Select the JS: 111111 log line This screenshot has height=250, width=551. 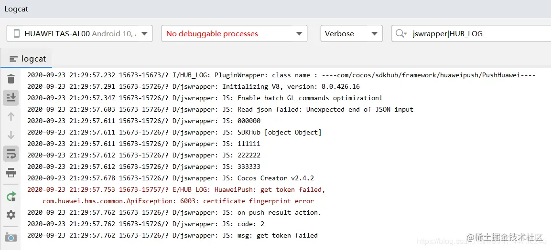click(144, 144)
